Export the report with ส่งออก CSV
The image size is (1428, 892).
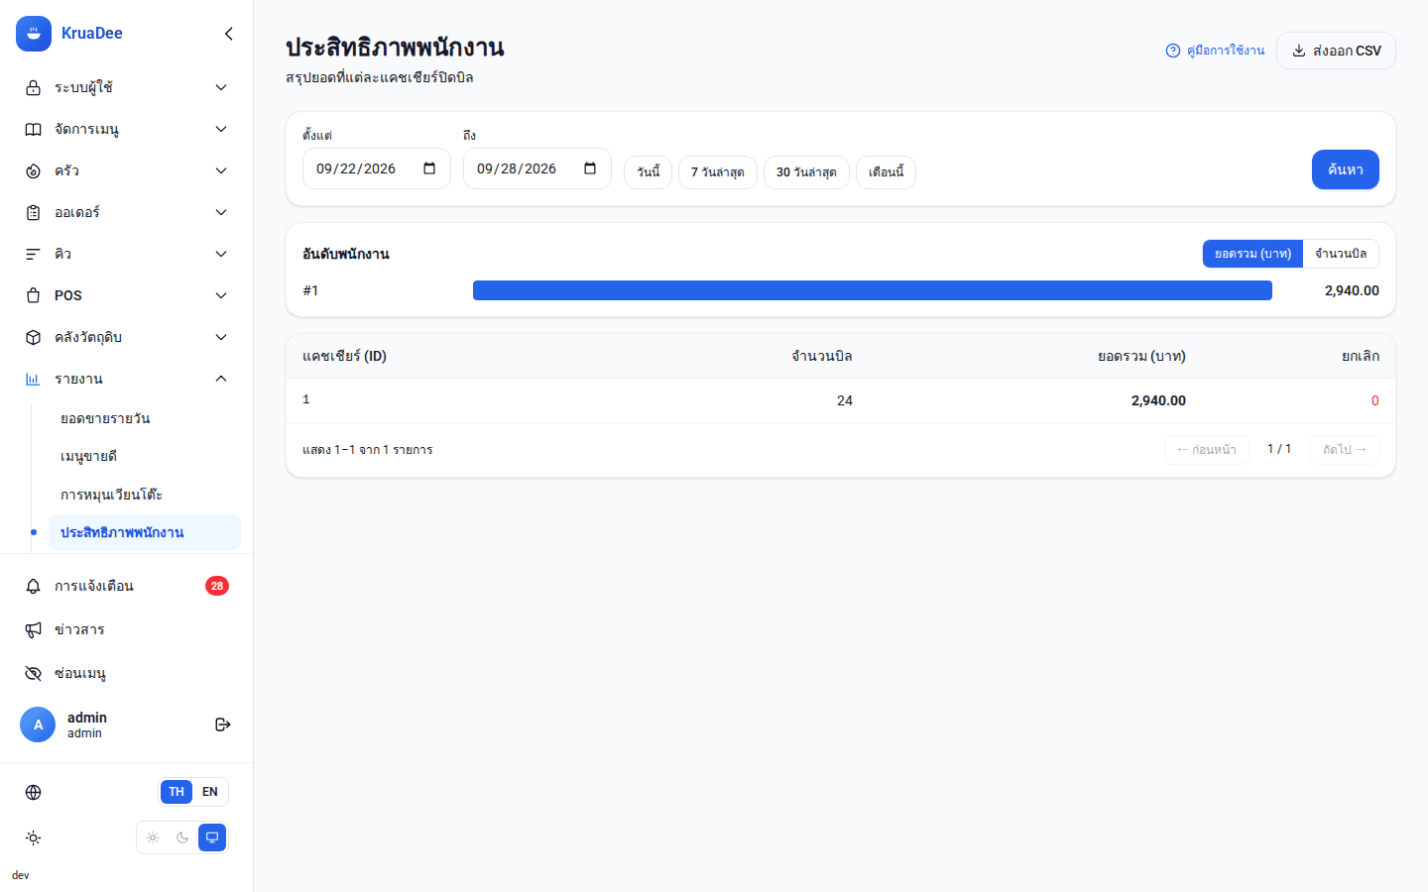click(1336, 51)
